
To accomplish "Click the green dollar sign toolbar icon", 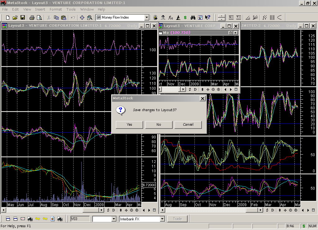I will pyautogui.click(x=185, y=18).
